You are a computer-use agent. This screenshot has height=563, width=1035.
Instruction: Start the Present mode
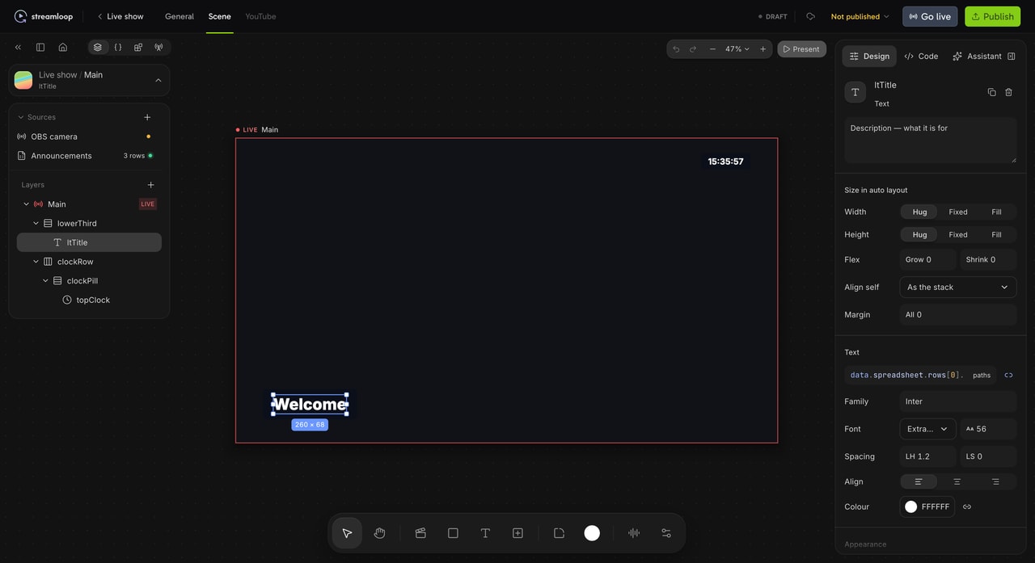801,49
